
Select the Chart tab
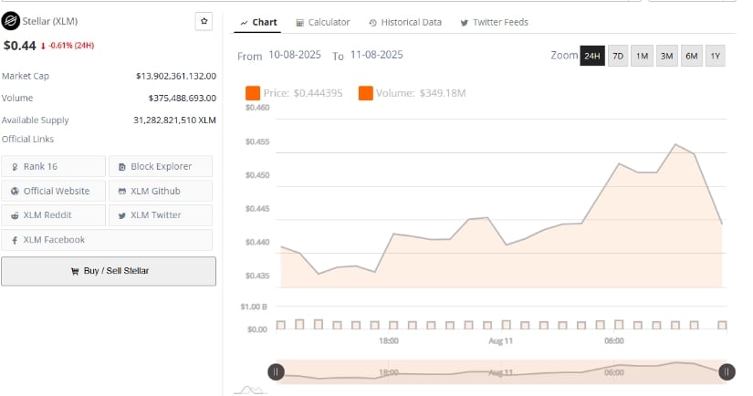(258, 22)
